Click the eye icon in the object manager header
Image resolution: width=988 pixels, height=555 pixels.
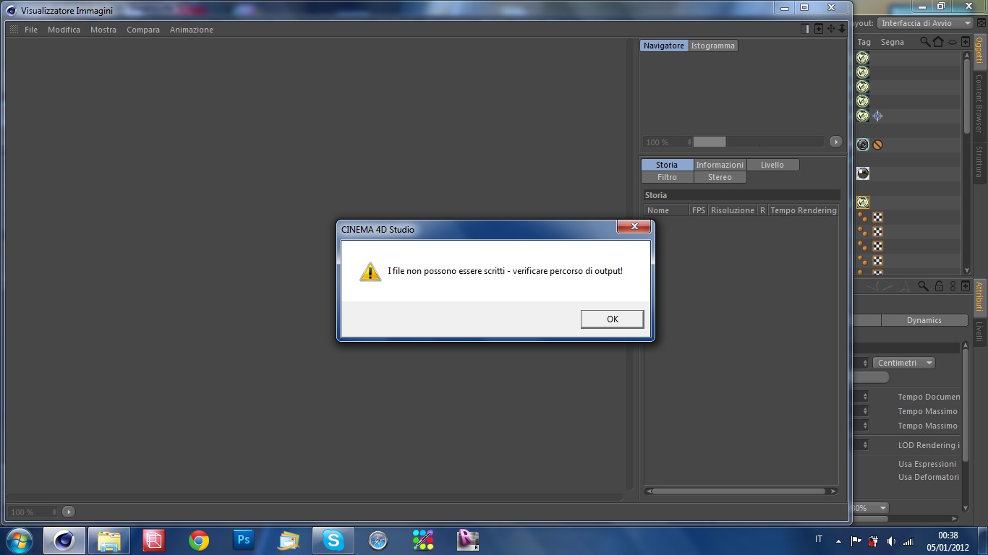(953, 42)
